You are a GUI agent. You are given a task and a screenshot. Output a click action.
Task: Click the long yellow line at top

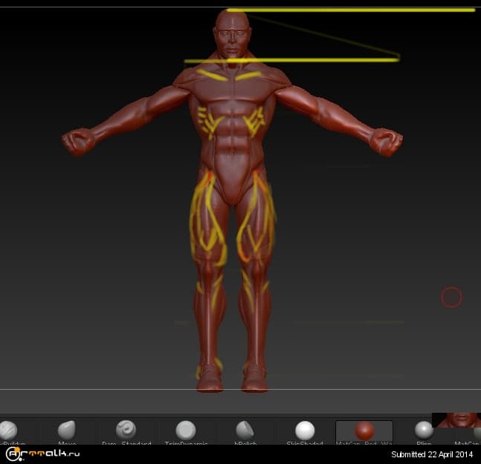349,10
